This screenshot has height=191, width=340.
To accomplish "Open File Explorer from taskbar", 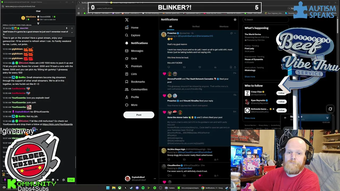I will 114,188.
